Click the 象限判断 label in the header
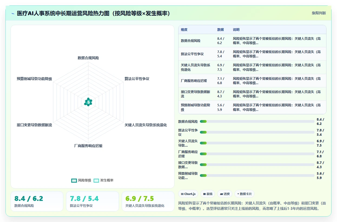Screen dimensions: 337x222 [319, 13]
